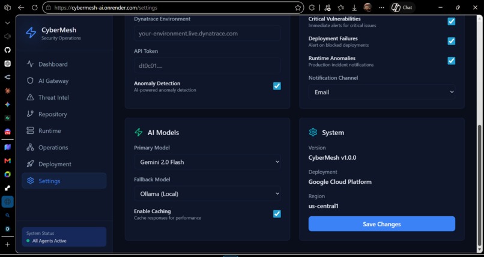The width and height of the screenshot is (484, 257).
Task: Click the speaker icon in browser sidebar
Action: pyautogui.click(x=8, y=37)
